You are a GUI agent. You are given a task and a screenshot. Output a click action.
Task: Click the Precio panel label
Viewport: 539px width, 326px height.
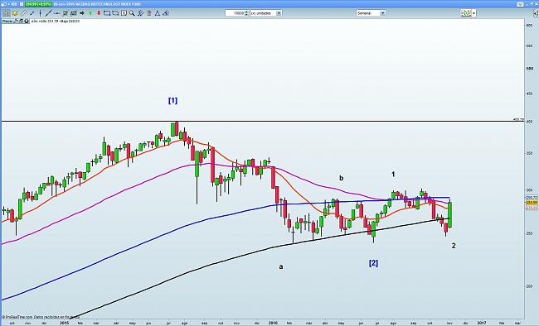point(7,21)
